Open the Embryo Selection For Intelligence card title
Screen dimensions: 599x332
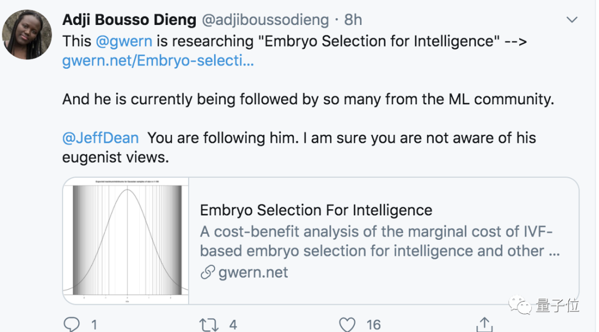tap(316, 210)
